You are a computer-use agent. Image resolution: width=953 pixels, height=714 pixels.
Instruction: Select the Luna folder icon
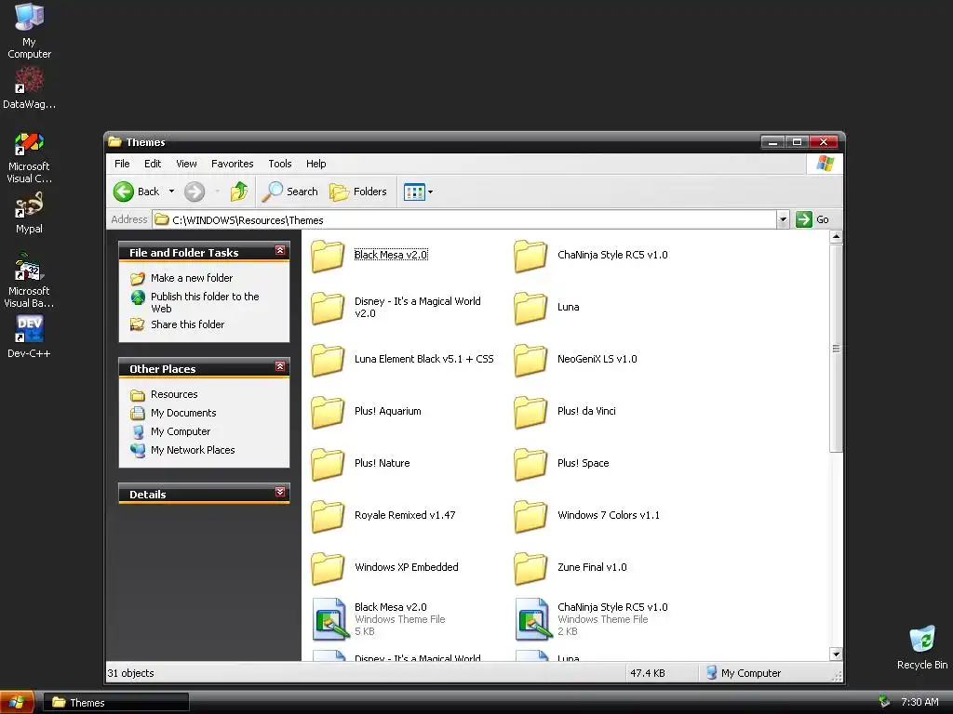(x=530, y=308)
